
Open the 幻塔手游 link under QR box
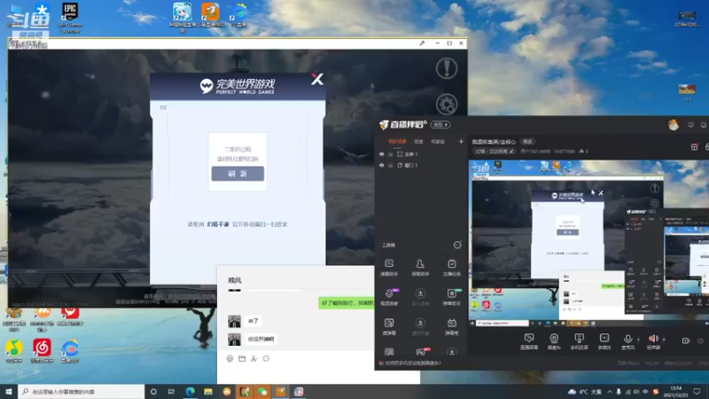(218, 224)
